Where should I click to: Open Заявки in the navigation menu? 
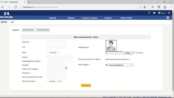point(108,18)
